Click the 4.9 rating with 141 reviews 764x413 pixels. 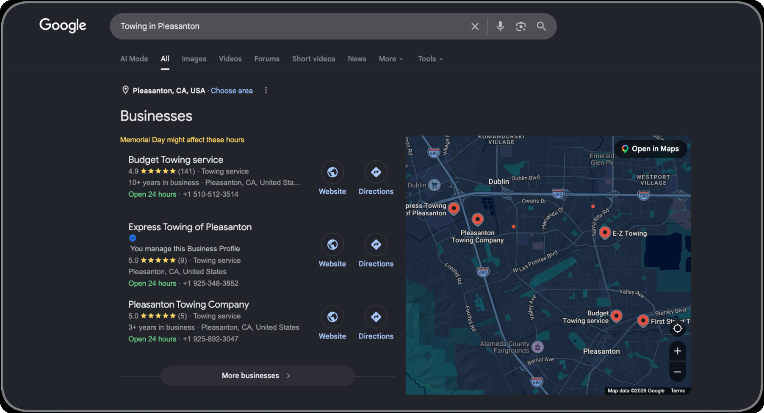(162, 171)
